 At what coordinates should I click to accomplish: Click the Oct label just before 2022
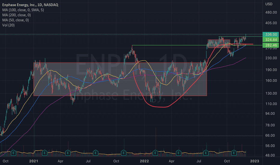click(x=116, y=161)
